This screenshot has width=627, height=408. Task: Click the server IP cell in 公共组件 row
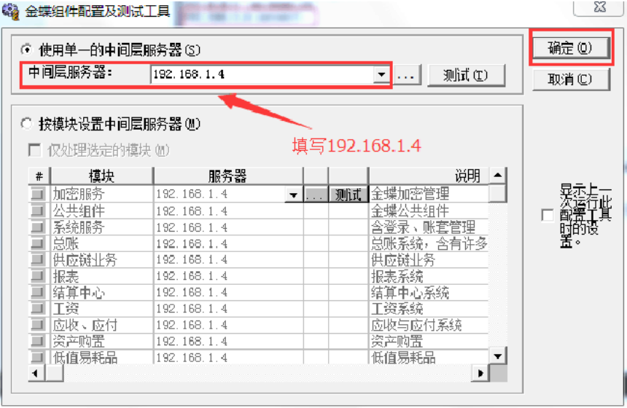pos(228,211)
